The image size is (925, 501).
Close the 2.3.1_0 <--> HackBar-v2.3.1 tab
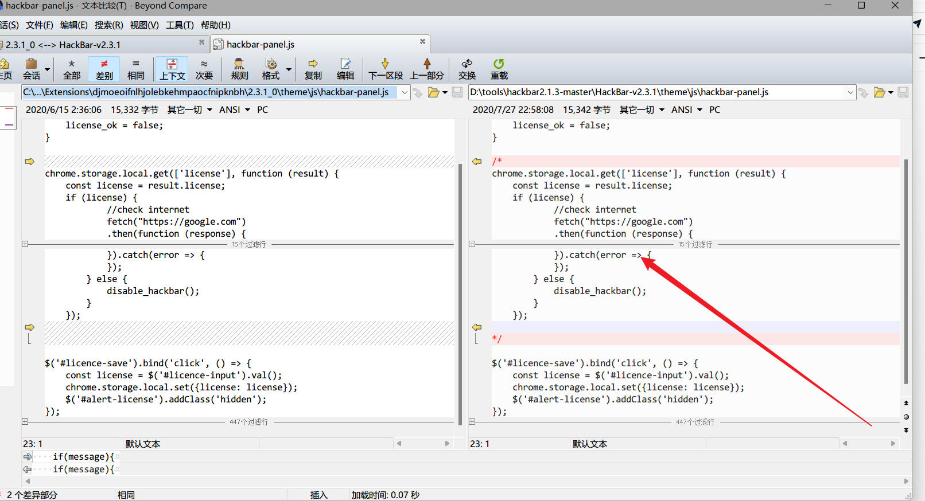pos(201,42)
